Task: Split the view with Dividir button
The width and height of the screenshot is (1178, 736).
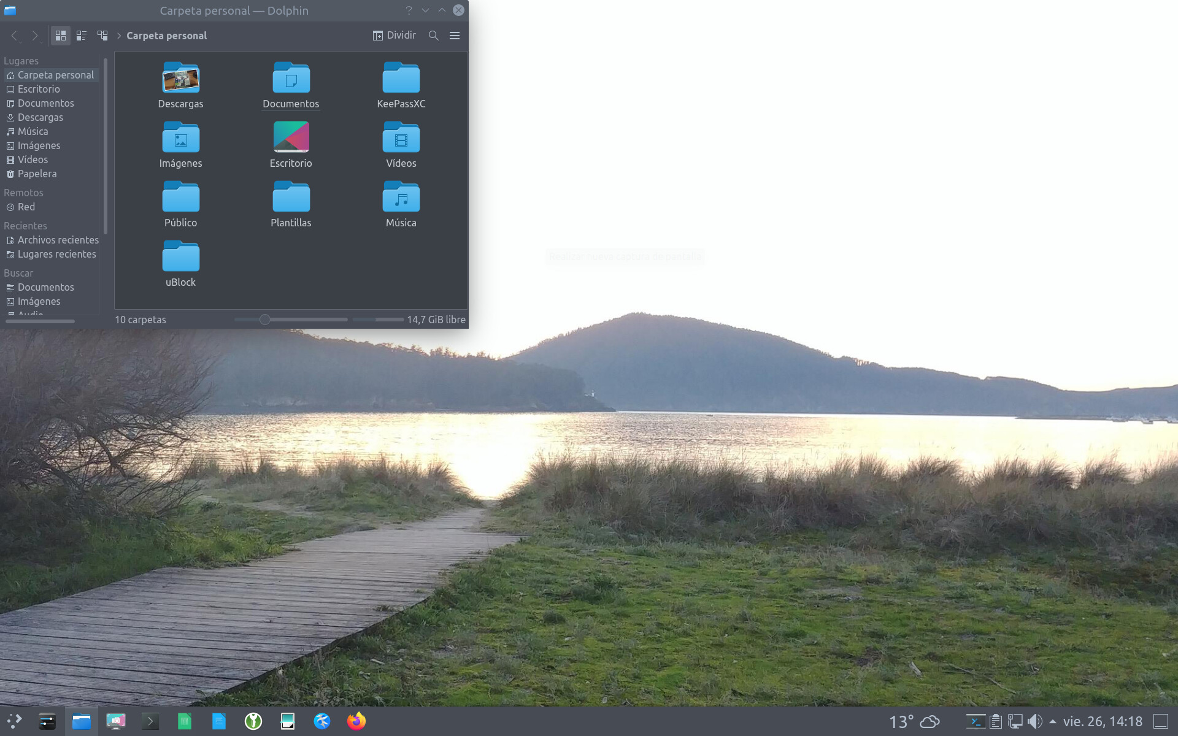Action: (x=395, y=36)
